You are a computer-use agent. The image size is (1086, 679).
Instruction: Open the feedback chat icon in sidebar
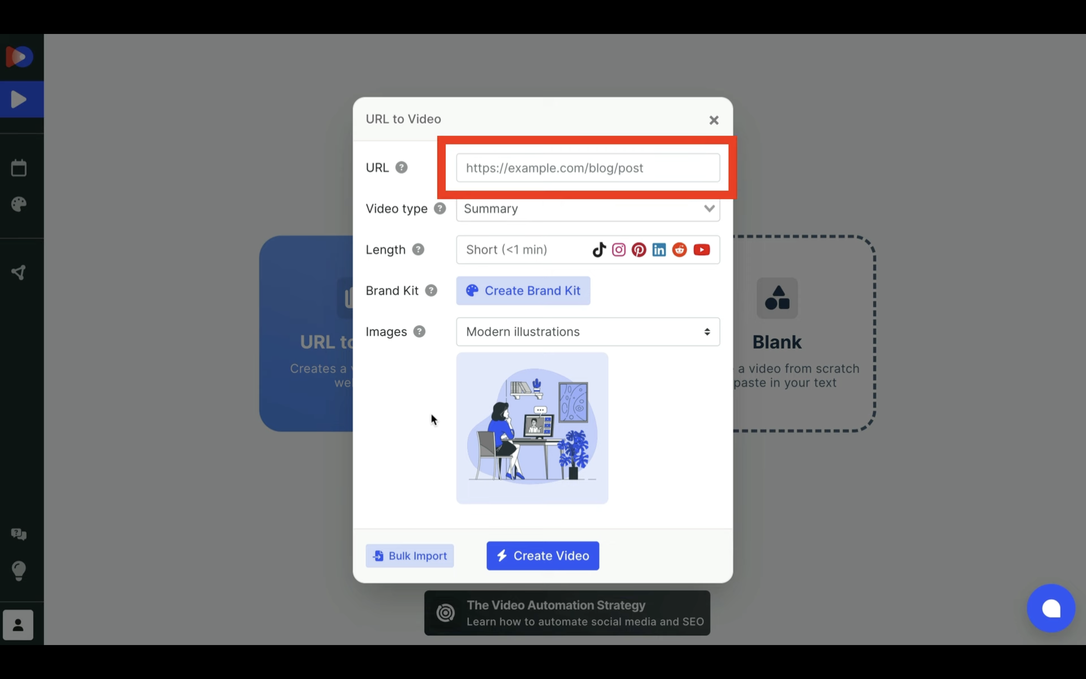(x=19, y=534)
